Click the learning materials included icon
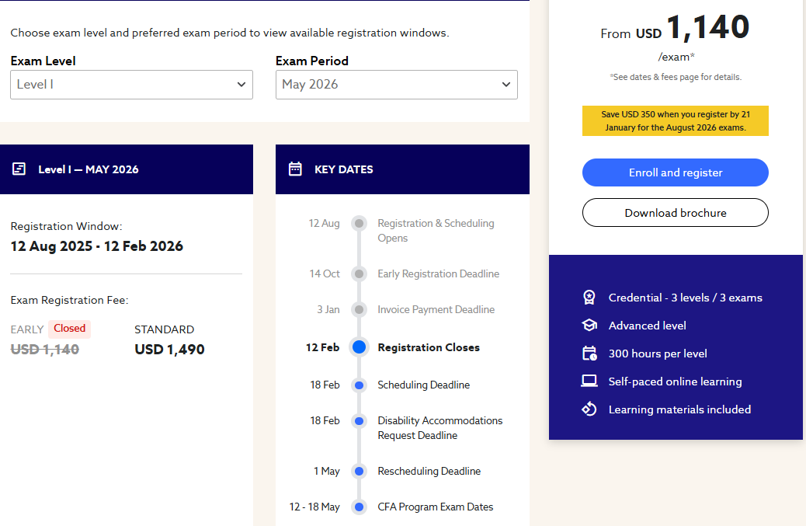Viewport: 806px width, 526px height. click(589, 409)
